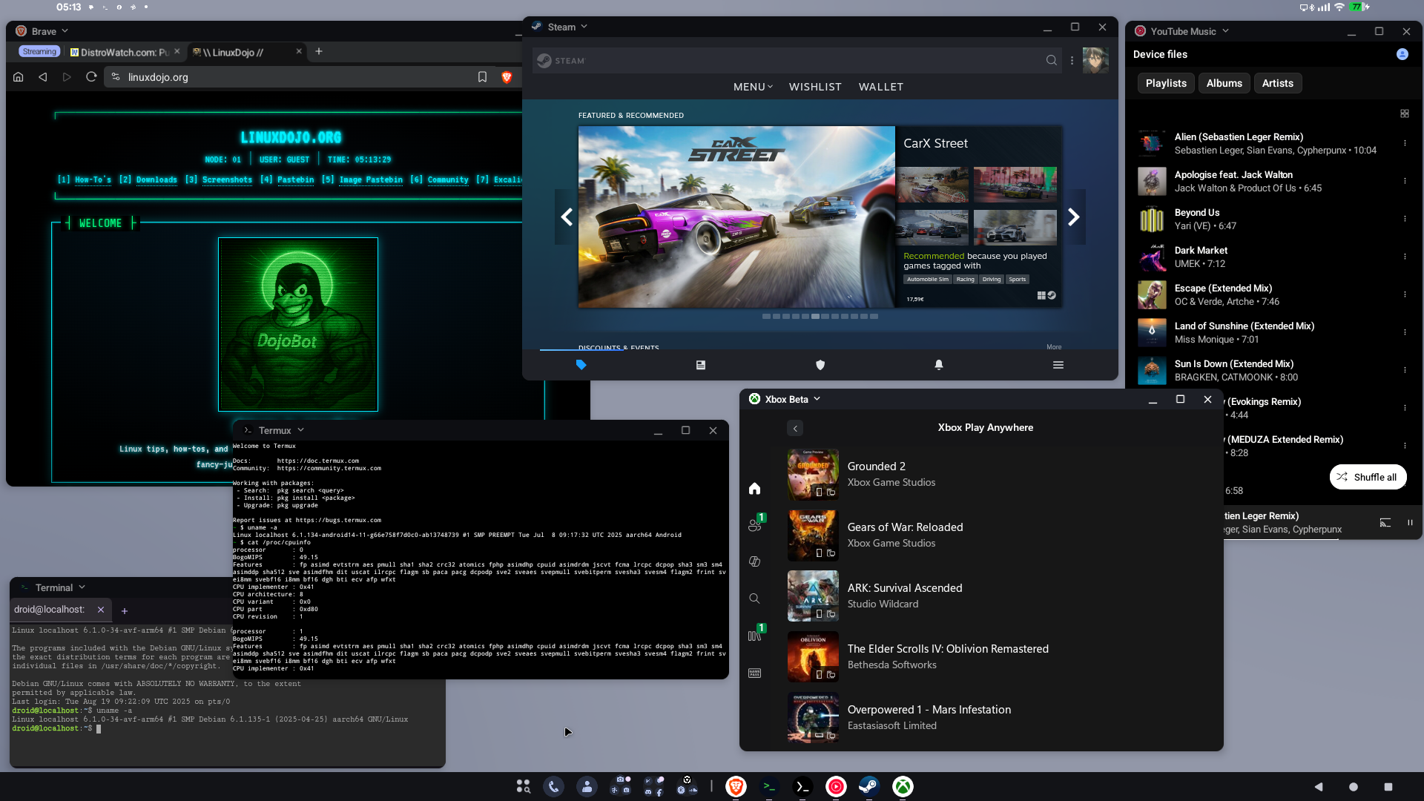Open the Steam notifications bell

tap(938, 365)
